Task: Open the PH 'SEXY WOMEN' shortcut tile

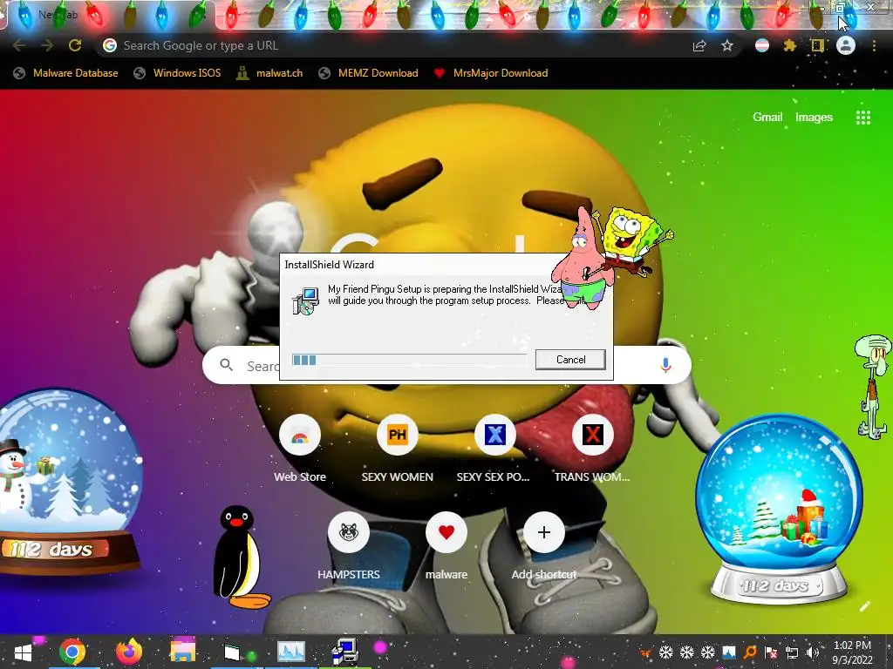Action: 398,449
